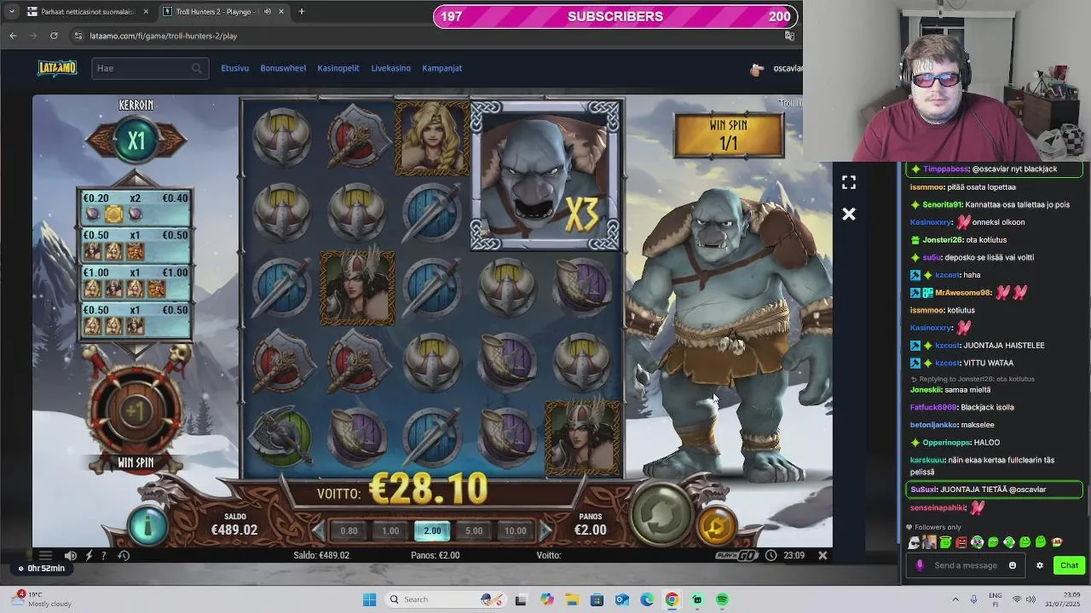The width and height of the screenshot is (1091, 613).
Task: Close the game bottom bar X
Action: [x=823, y=555]
